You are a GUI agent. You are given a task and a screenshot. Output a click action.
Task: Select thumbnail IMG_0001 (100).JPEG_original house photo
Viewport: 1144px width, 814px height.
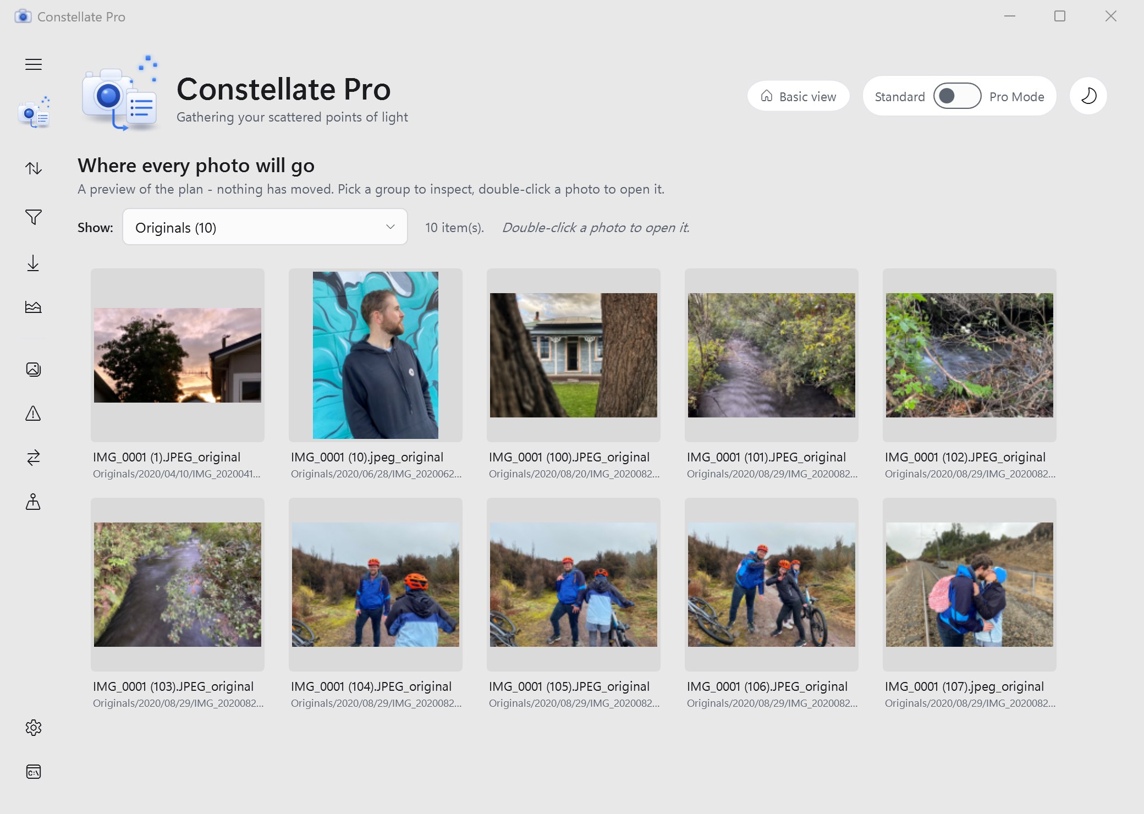pyautogui.click(x=574, y=355)
